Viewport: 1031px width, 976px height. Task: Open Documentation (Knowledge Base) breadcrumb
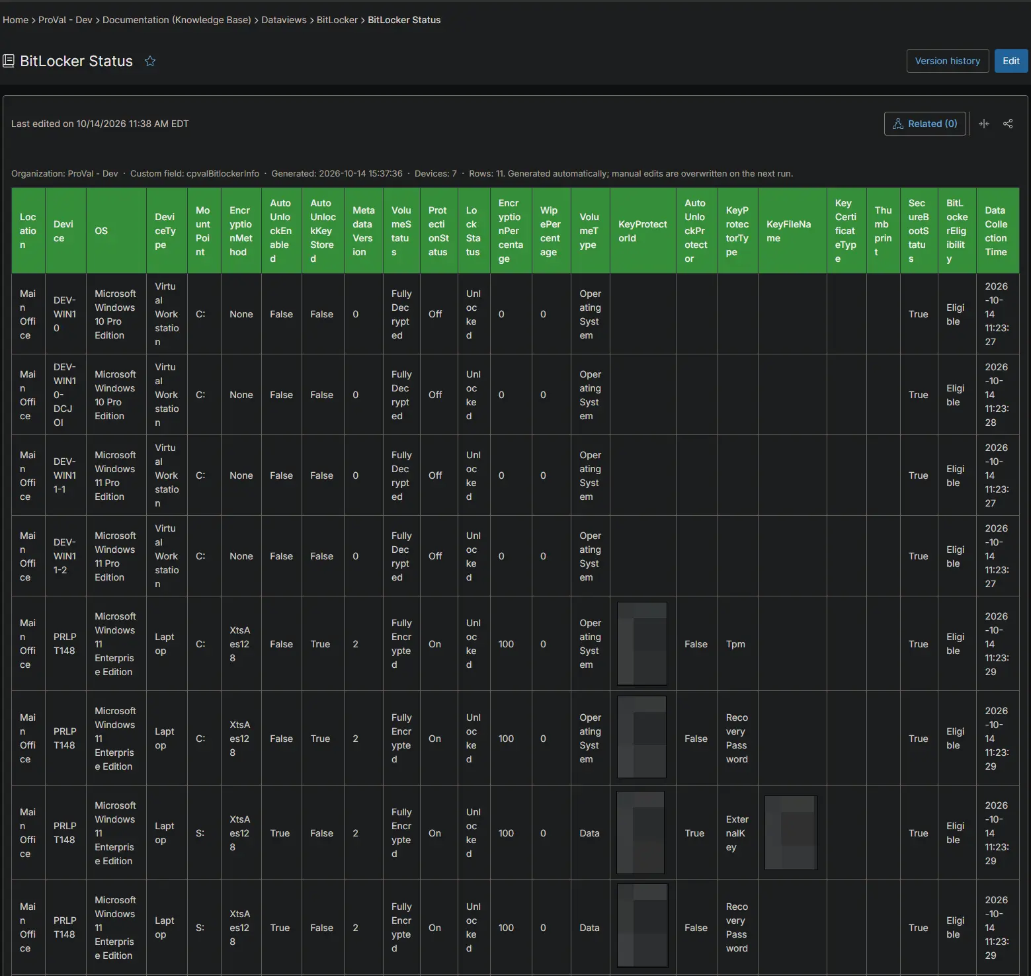(x=177, y=20)
